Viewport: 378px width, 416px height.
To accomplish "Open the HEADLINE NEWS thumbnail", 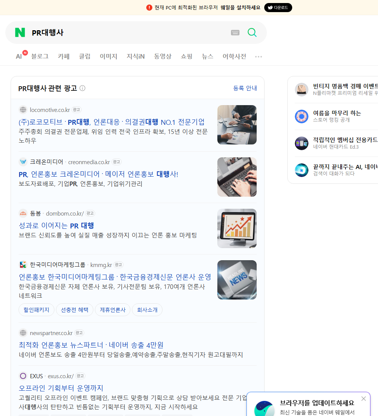I will [x=237, y=280].
